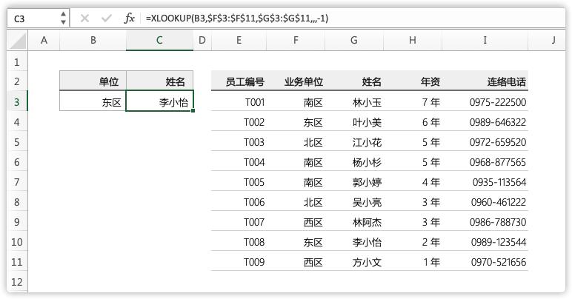The width and height of the screenshot is (572, 299).
Task: Select all cells with corner triangle
Action: click(x=18, y=41)
